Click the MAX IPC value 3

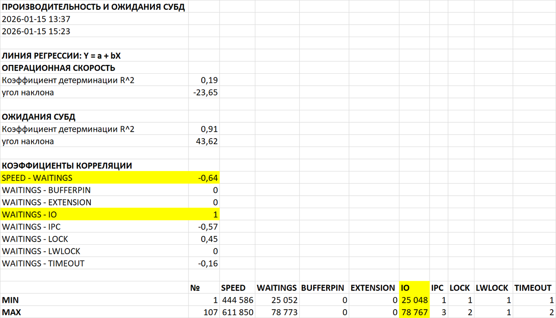tap(443, 312)
